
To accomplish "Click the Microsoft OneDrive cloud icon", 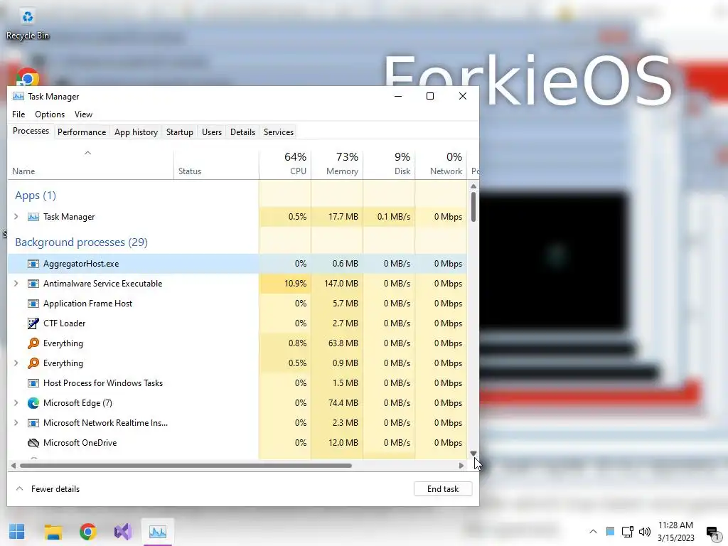I will point(33,443).
